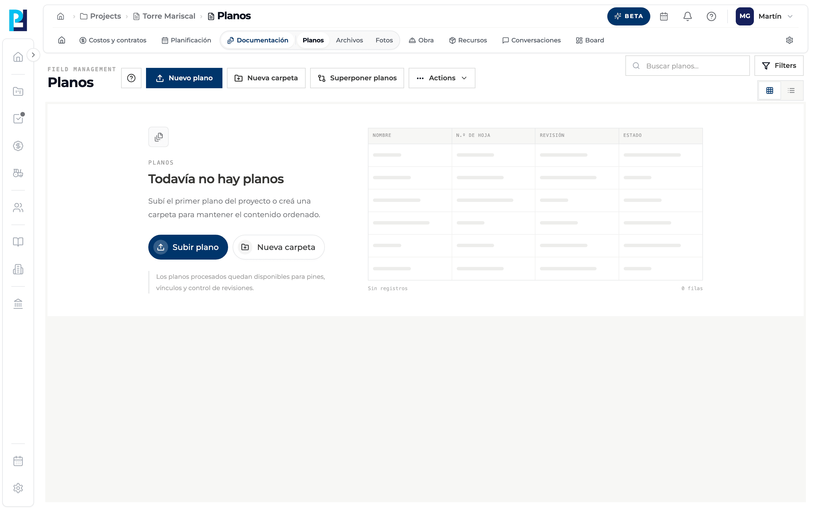Click the BETA button

(x=629, y=16)
